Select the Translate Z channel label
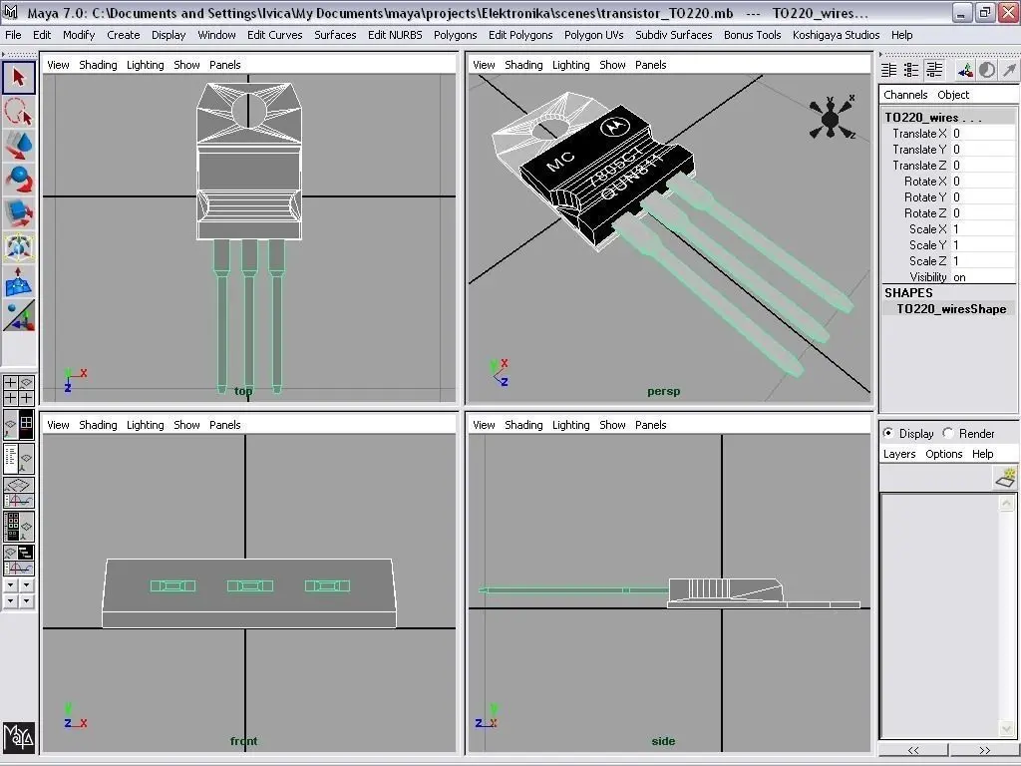The height and width of the screenshot is (766, 1021). (x=919, y=166)
